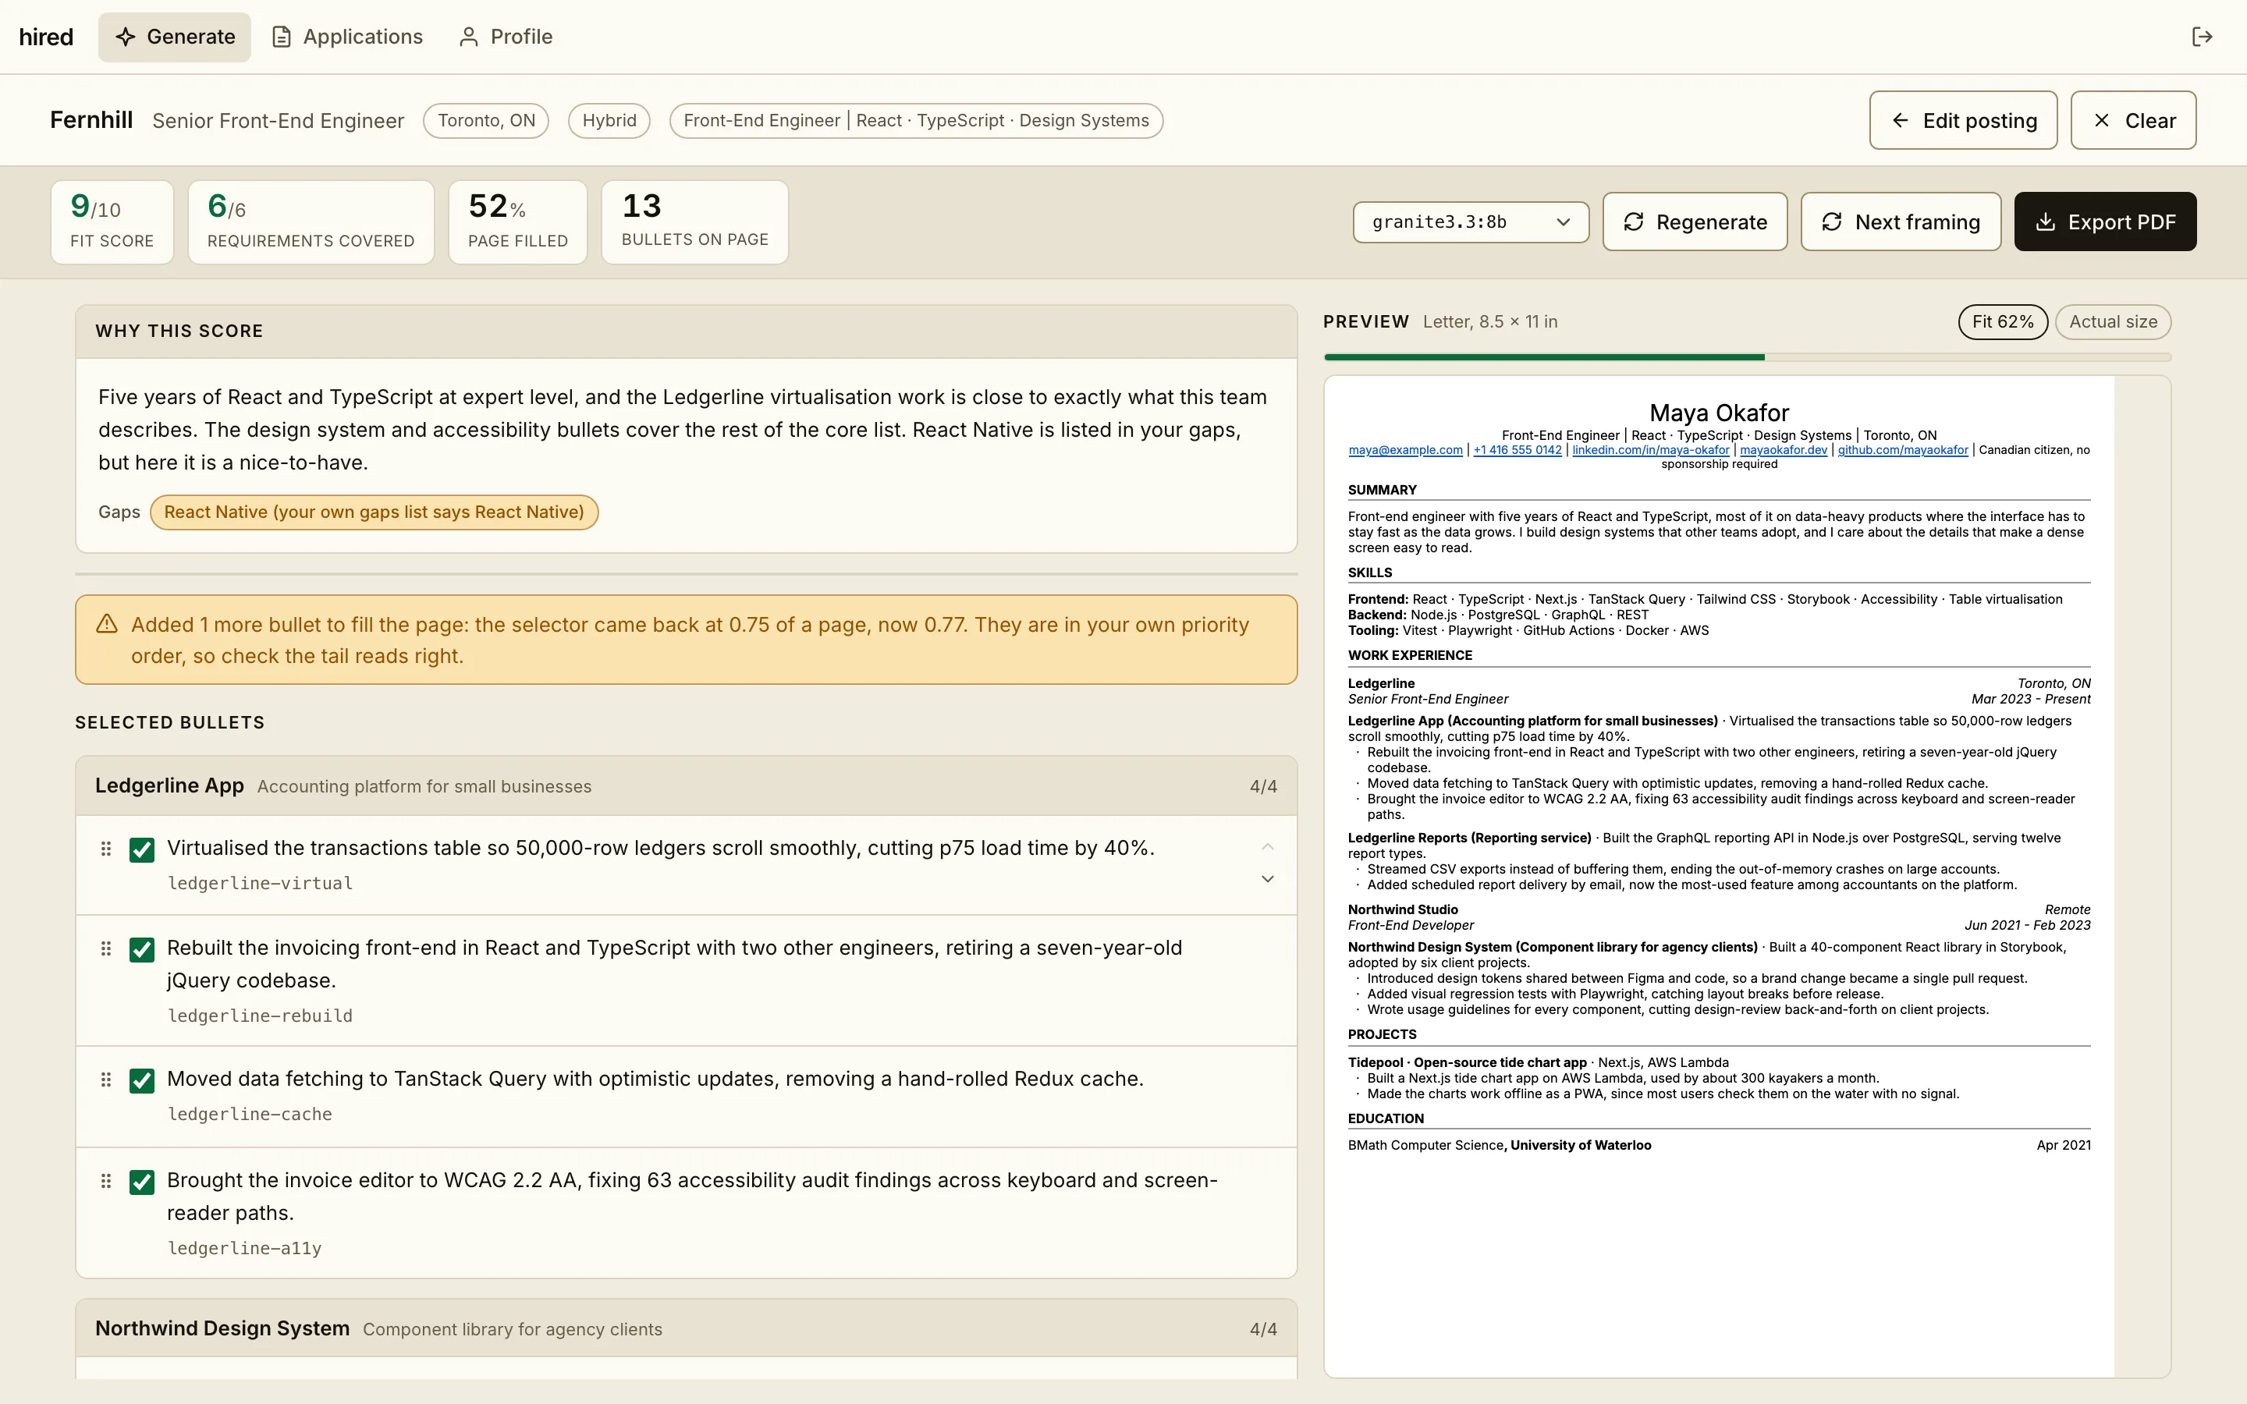Click the Edit posting button
This screenshot has width=2247, height=1404.
pos(1963,121)
